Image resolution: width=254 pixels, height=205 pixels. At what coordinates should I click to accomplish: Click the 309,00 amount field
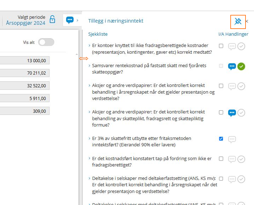[24, 111]
